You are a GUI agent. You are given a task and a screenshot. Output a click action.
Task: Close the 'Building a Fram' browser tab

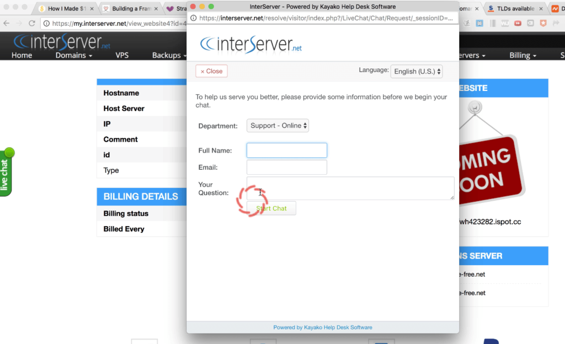(156, 9)
